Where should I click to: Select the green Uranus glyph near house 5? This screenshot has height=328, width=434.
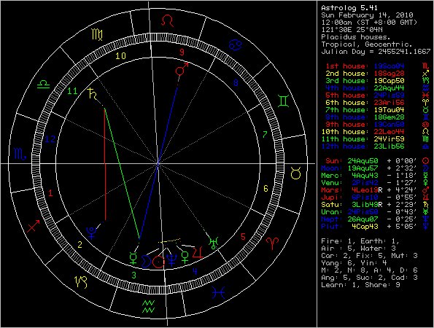pyautogui.click(x=214, y=243)
